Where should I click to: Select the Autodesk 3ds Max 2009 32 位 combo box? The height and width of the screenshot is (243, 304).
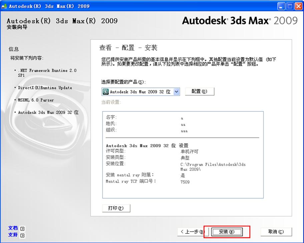pos(141,91)
